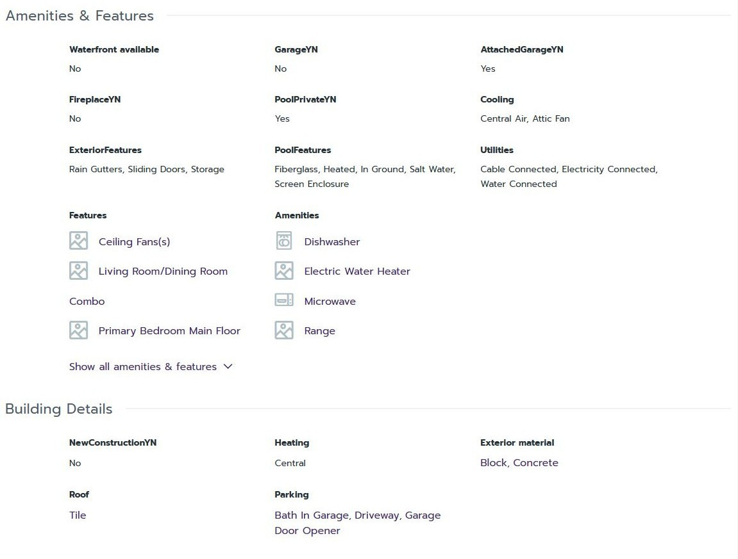This screenshot has height=559, width=738.
Task: Click the Central Air, Attic Fan cooling value
Action: 524,119
